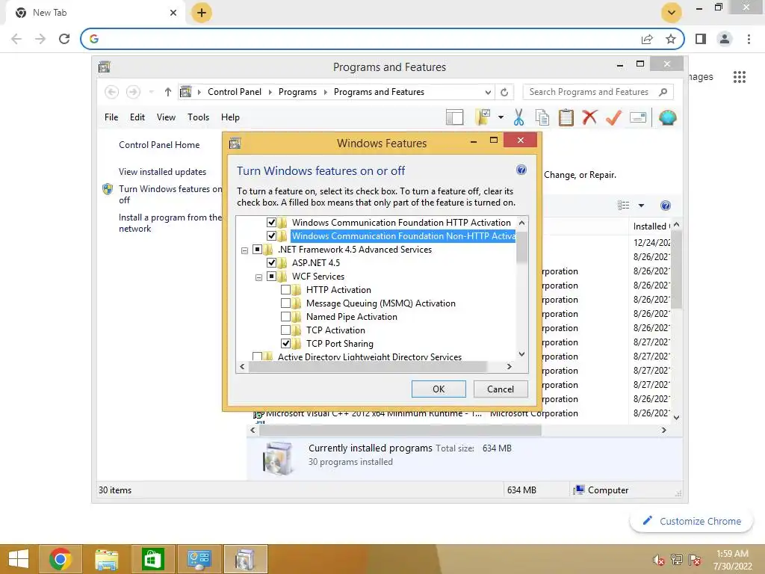
Task: Open folder options dropdown arrow in toolbar
Action: 501,117
